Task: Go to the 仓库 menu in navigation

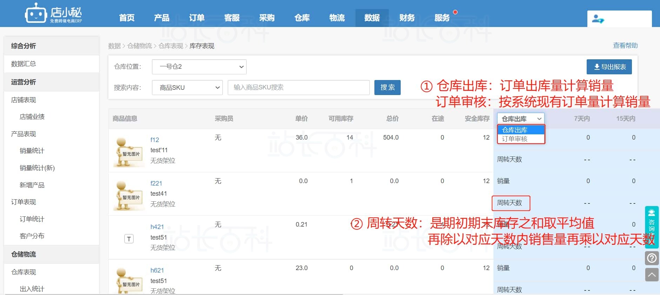Action: (x=302, y=18)
